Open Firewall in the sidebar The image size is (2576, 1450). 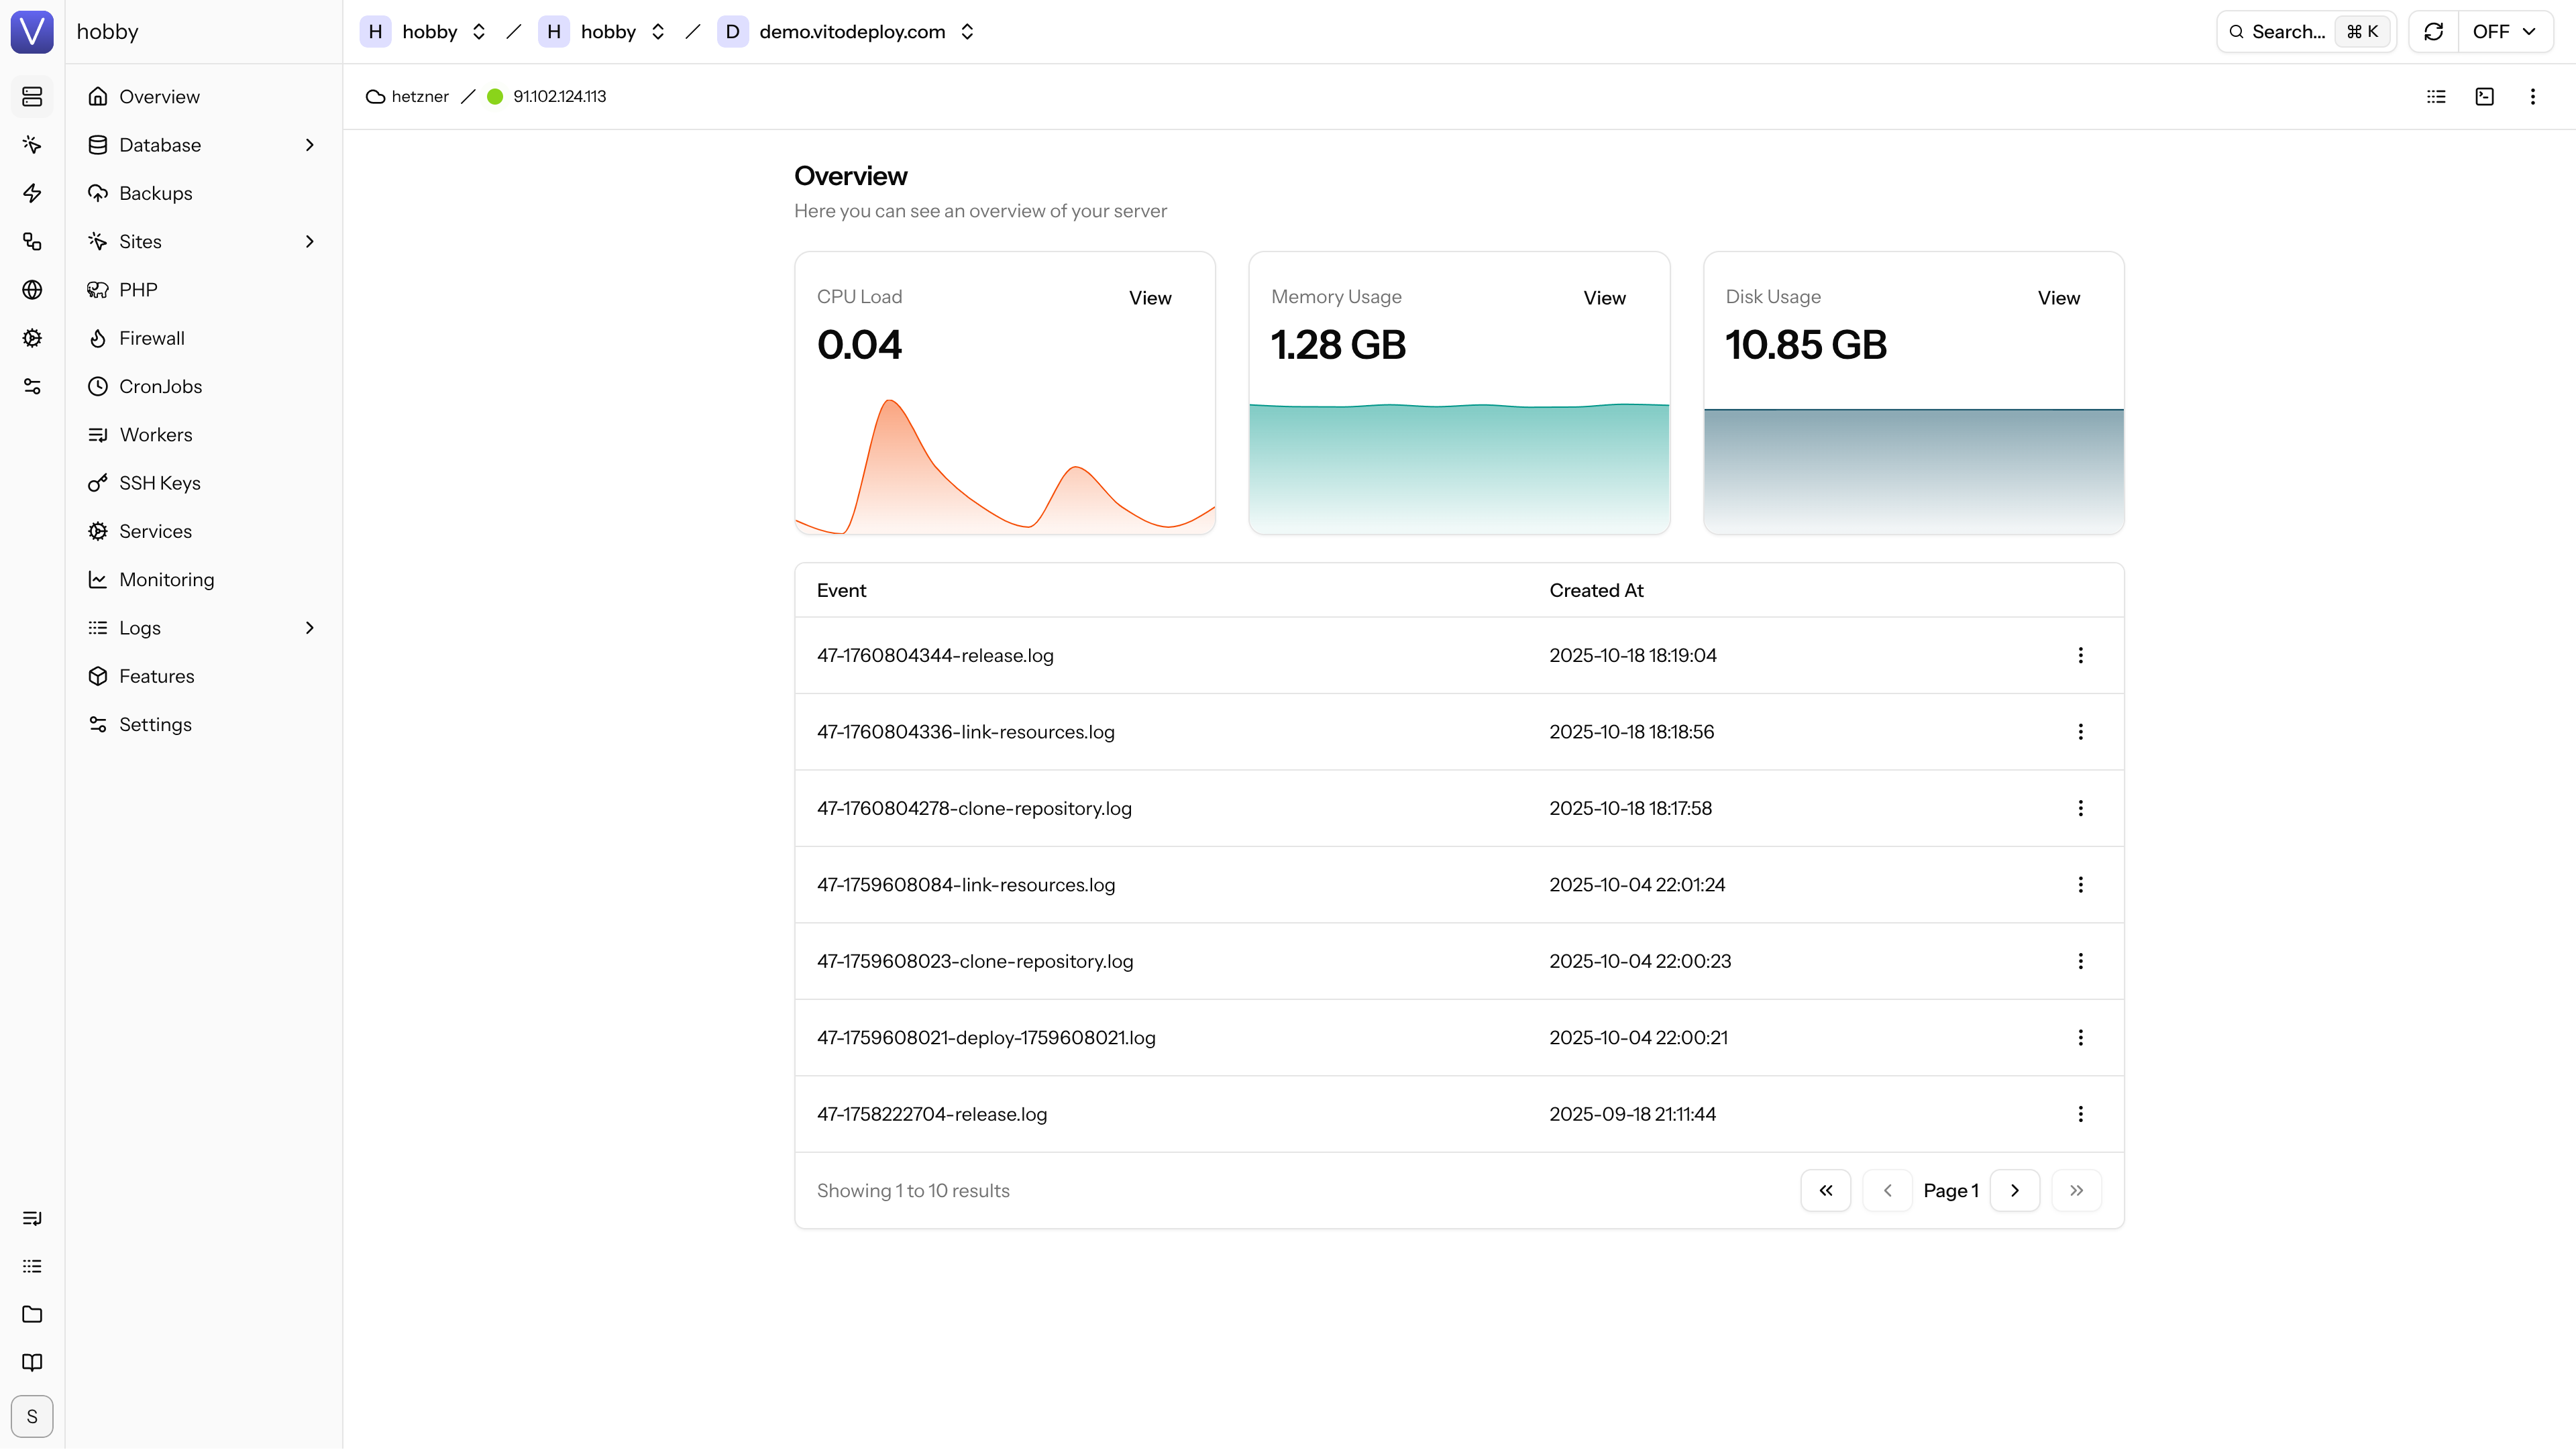pyautogui.click(x=152, y=338)
